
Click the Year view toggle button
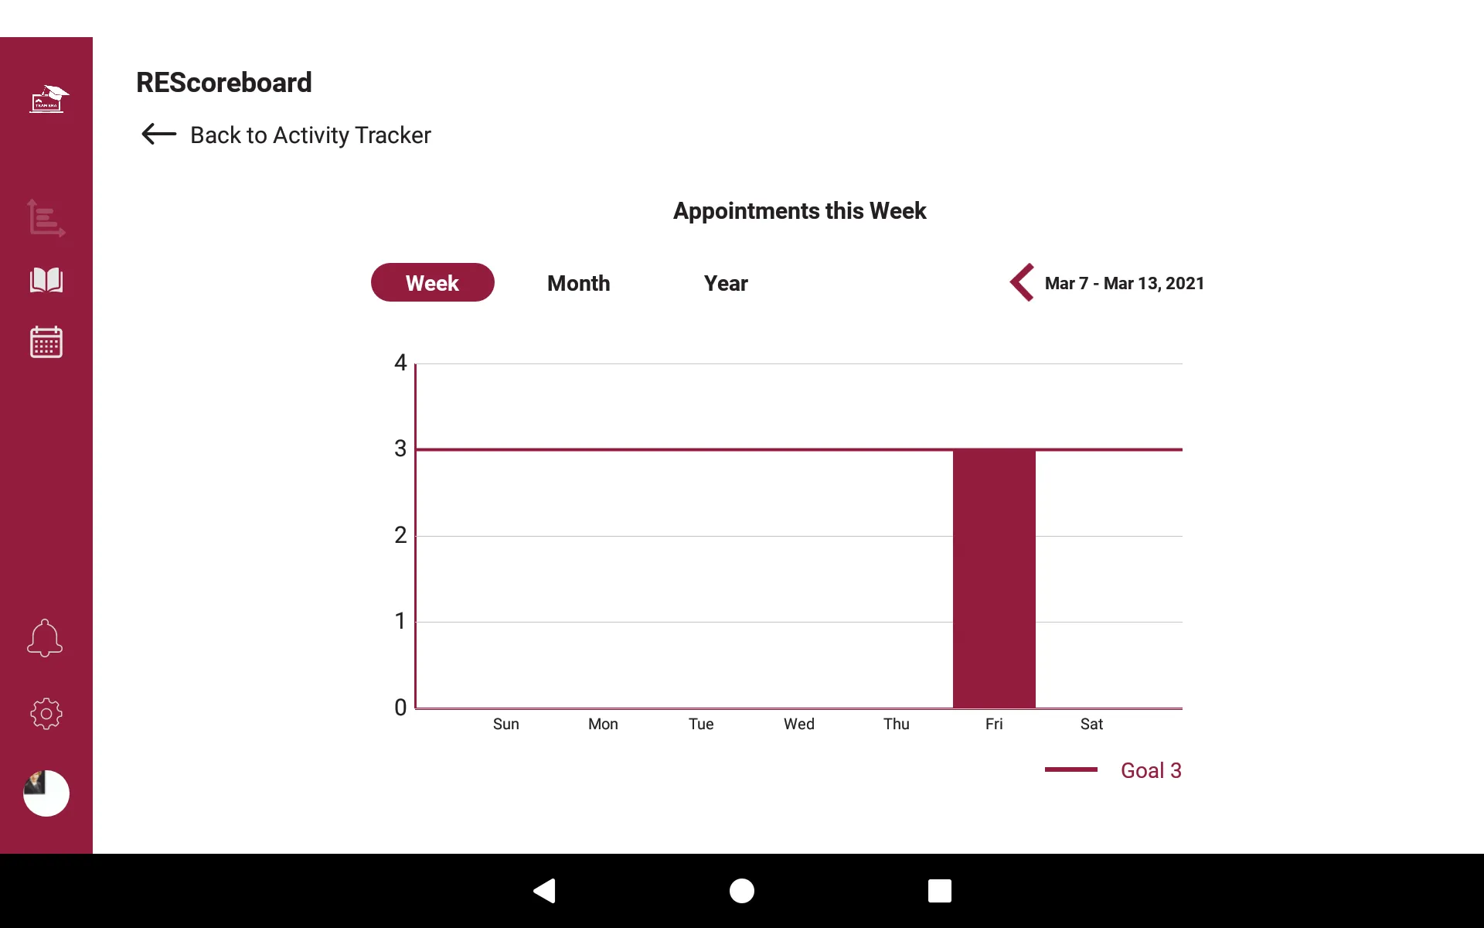[726, 282]
